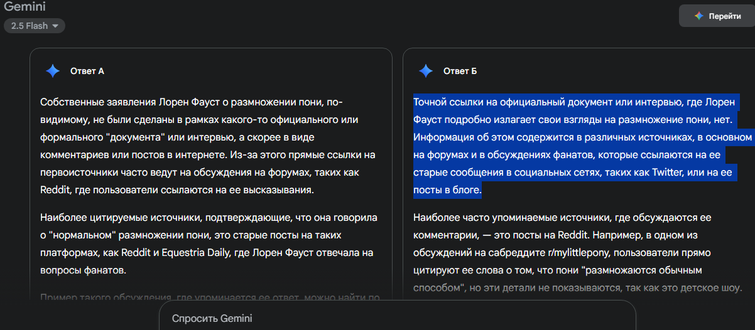Click the Gemini star icon of Ответ А

pos(53,71)
